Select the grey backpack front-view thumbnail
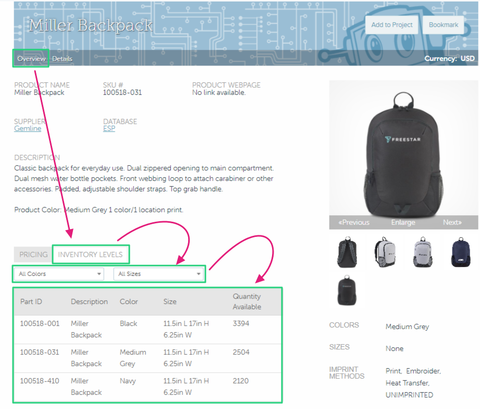The image size is (480, 409). point(423,252)
